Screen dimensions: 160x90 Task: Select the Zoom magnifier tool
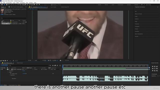click(9, 5)
